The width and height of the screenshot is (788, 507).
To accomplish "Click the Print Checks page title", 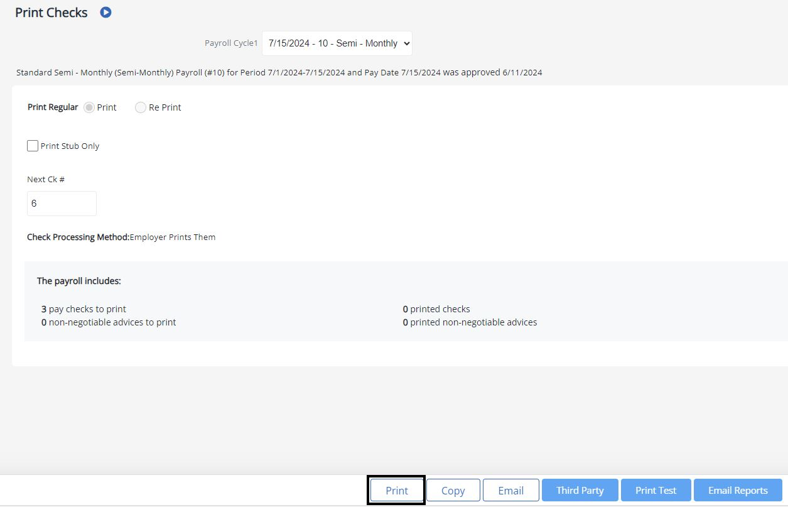I will click(x=51, y=12).
